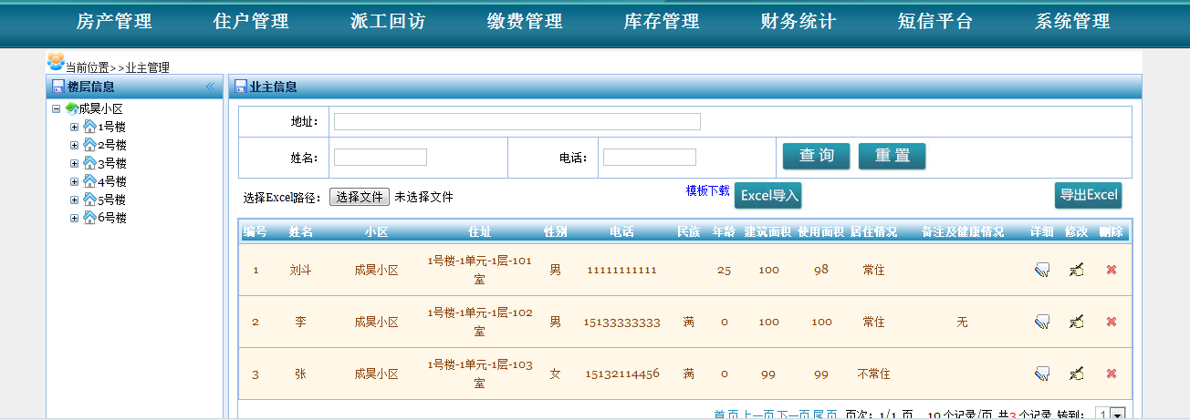Click the Excel导入 import button

click(x=768, y=195)
